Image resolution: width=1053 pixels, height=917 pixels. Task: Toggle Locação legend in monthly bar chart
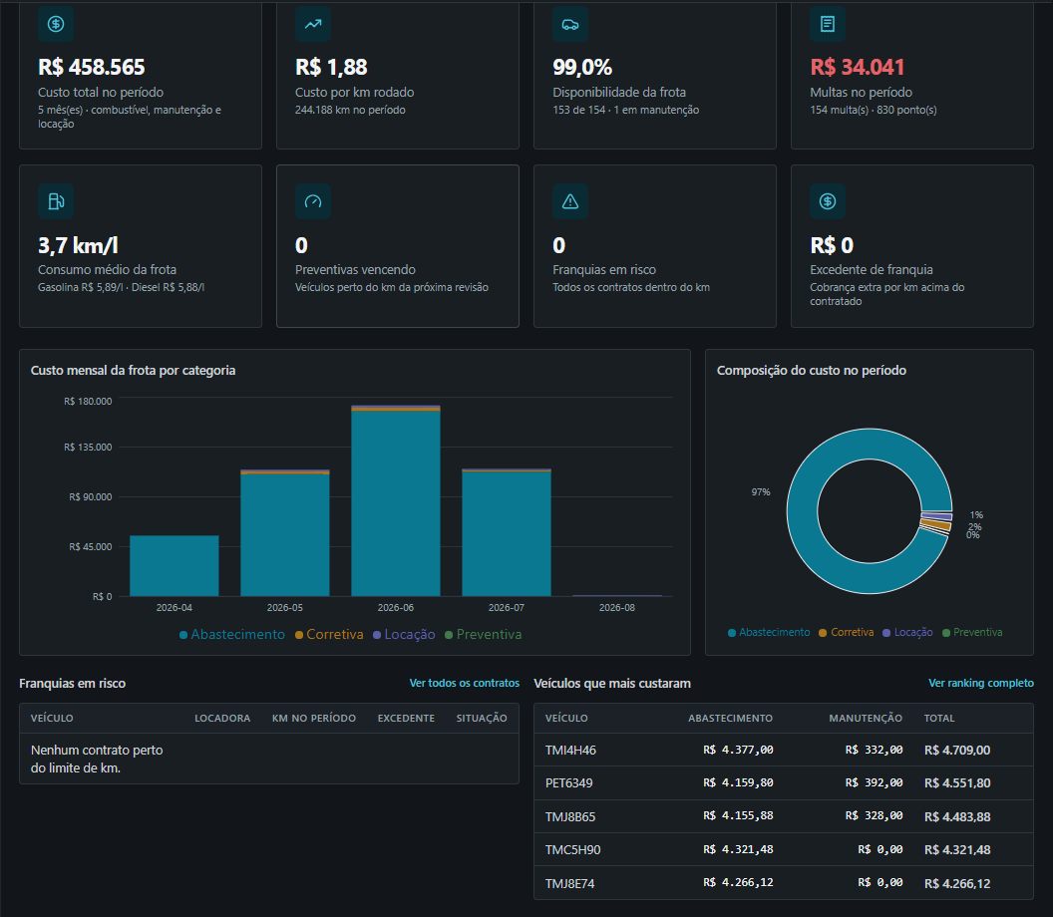click(404, 634)
